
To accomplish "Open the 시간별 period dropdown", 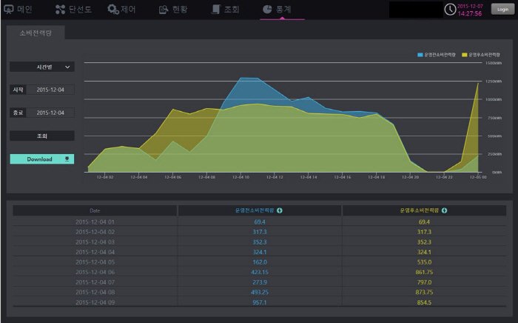I will click(42, 67).
